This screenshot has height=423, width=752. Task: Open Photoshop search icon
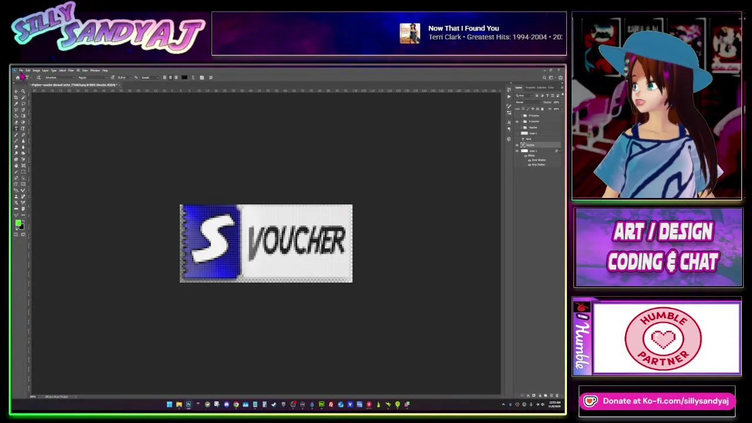click(544, 78)
